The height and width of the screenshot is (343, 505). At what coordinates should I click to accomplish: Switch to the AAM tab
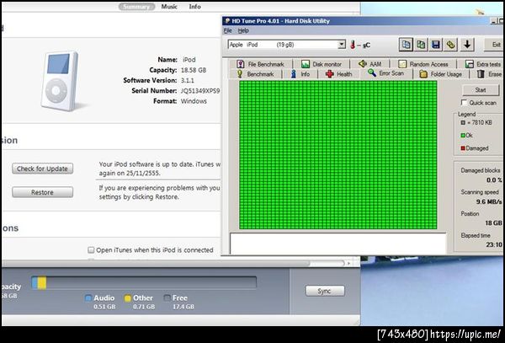coord(370,64)
